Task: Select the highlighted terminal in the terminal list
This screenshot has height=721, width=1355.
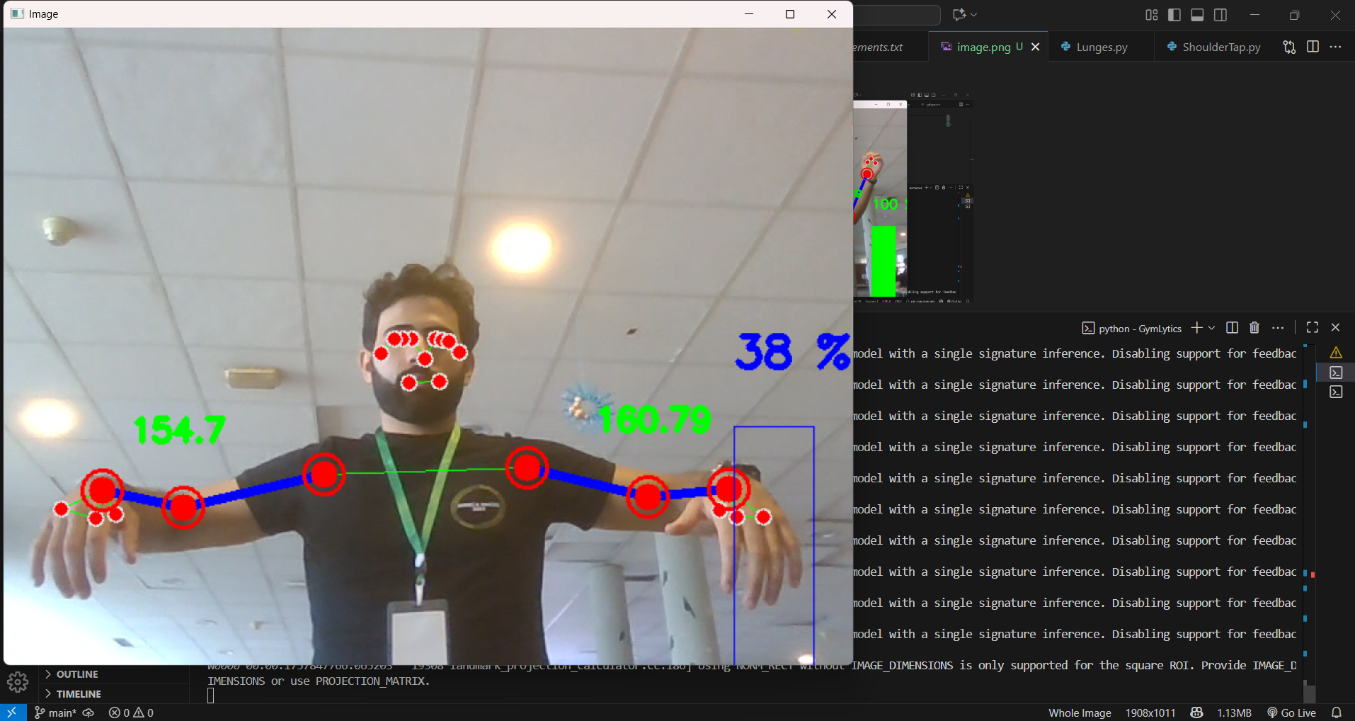Action: click(1336, 373)
